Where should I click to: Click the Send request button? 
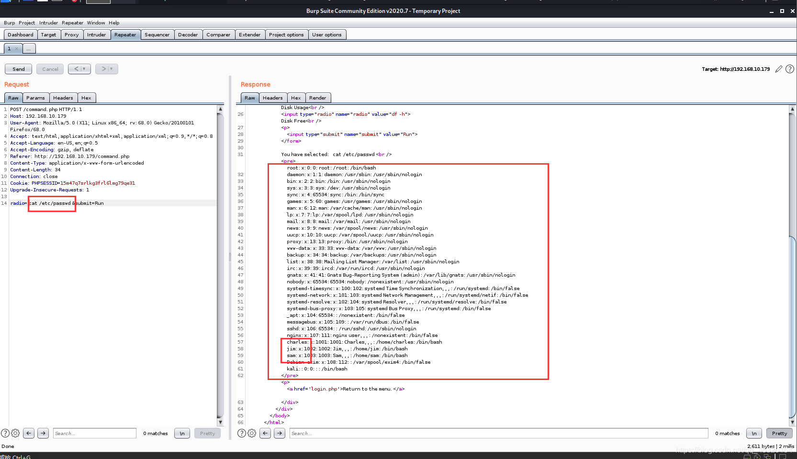click(x=19, y=69)
